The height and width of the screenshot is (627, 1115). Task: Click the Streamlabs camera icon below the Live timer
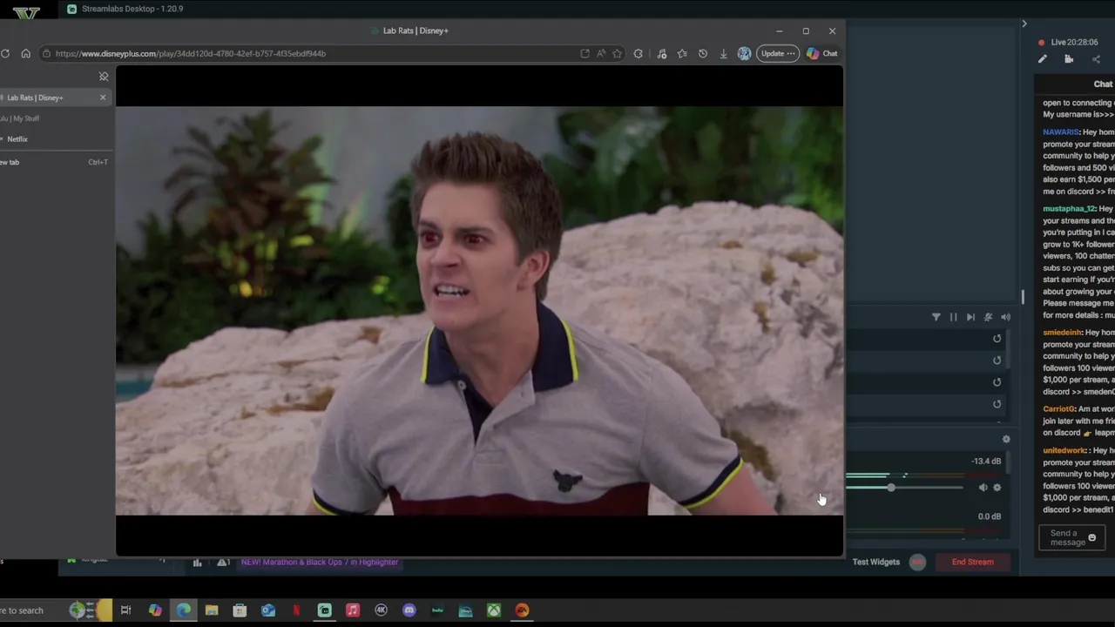tap(1069, 59)
